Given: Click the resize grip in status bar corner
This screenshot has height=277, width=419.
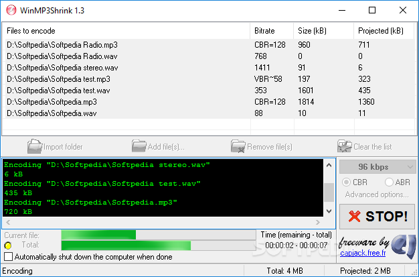Looking at the screenshot, I should [414, 272].
